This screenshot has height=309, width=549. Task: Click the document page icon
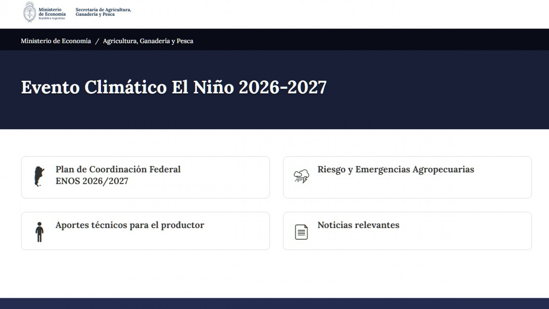pyautogui.click(x=301, y=232)
